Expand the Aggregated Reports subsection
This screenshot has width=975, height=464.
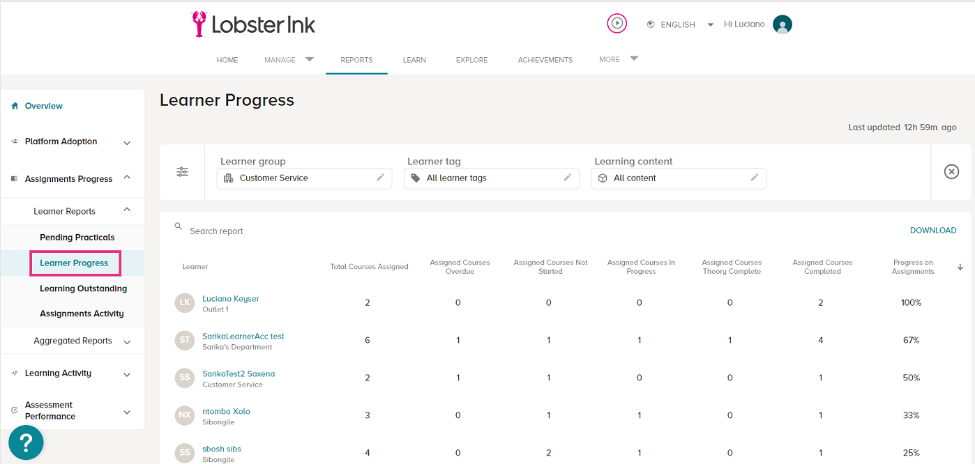127,342
